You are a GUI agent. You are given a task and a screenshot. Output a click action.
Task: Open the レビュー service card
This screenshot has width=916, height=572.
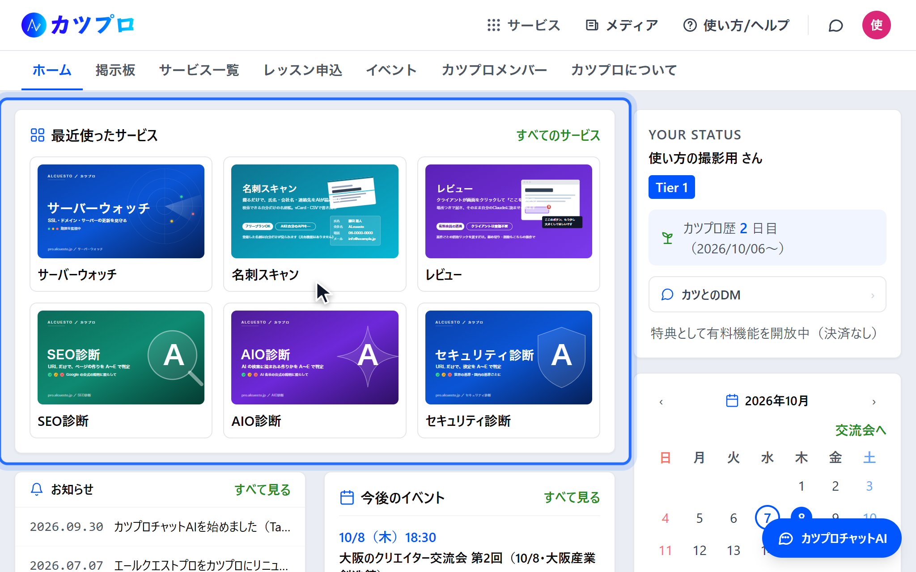pos(509,224)
